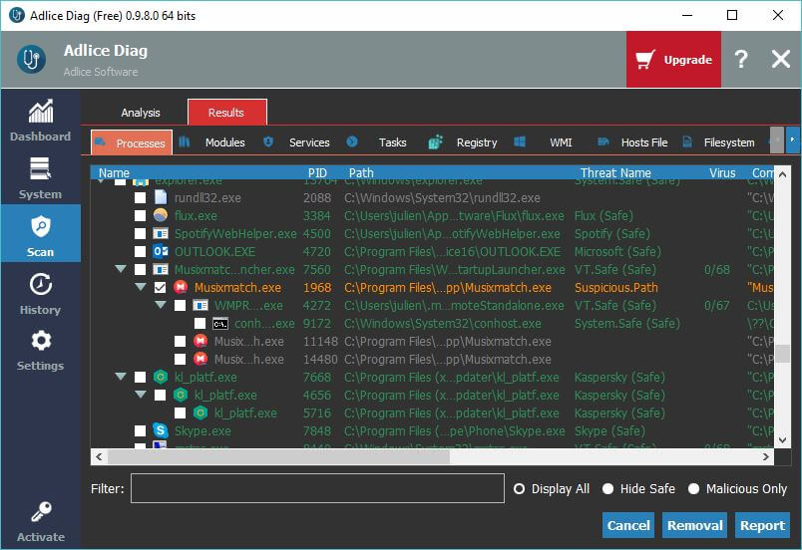Image resolution: width=802 pixels, height=550 pixels.
Task: Check the flux.exe checkbox
Action: [x=141, y=215]
